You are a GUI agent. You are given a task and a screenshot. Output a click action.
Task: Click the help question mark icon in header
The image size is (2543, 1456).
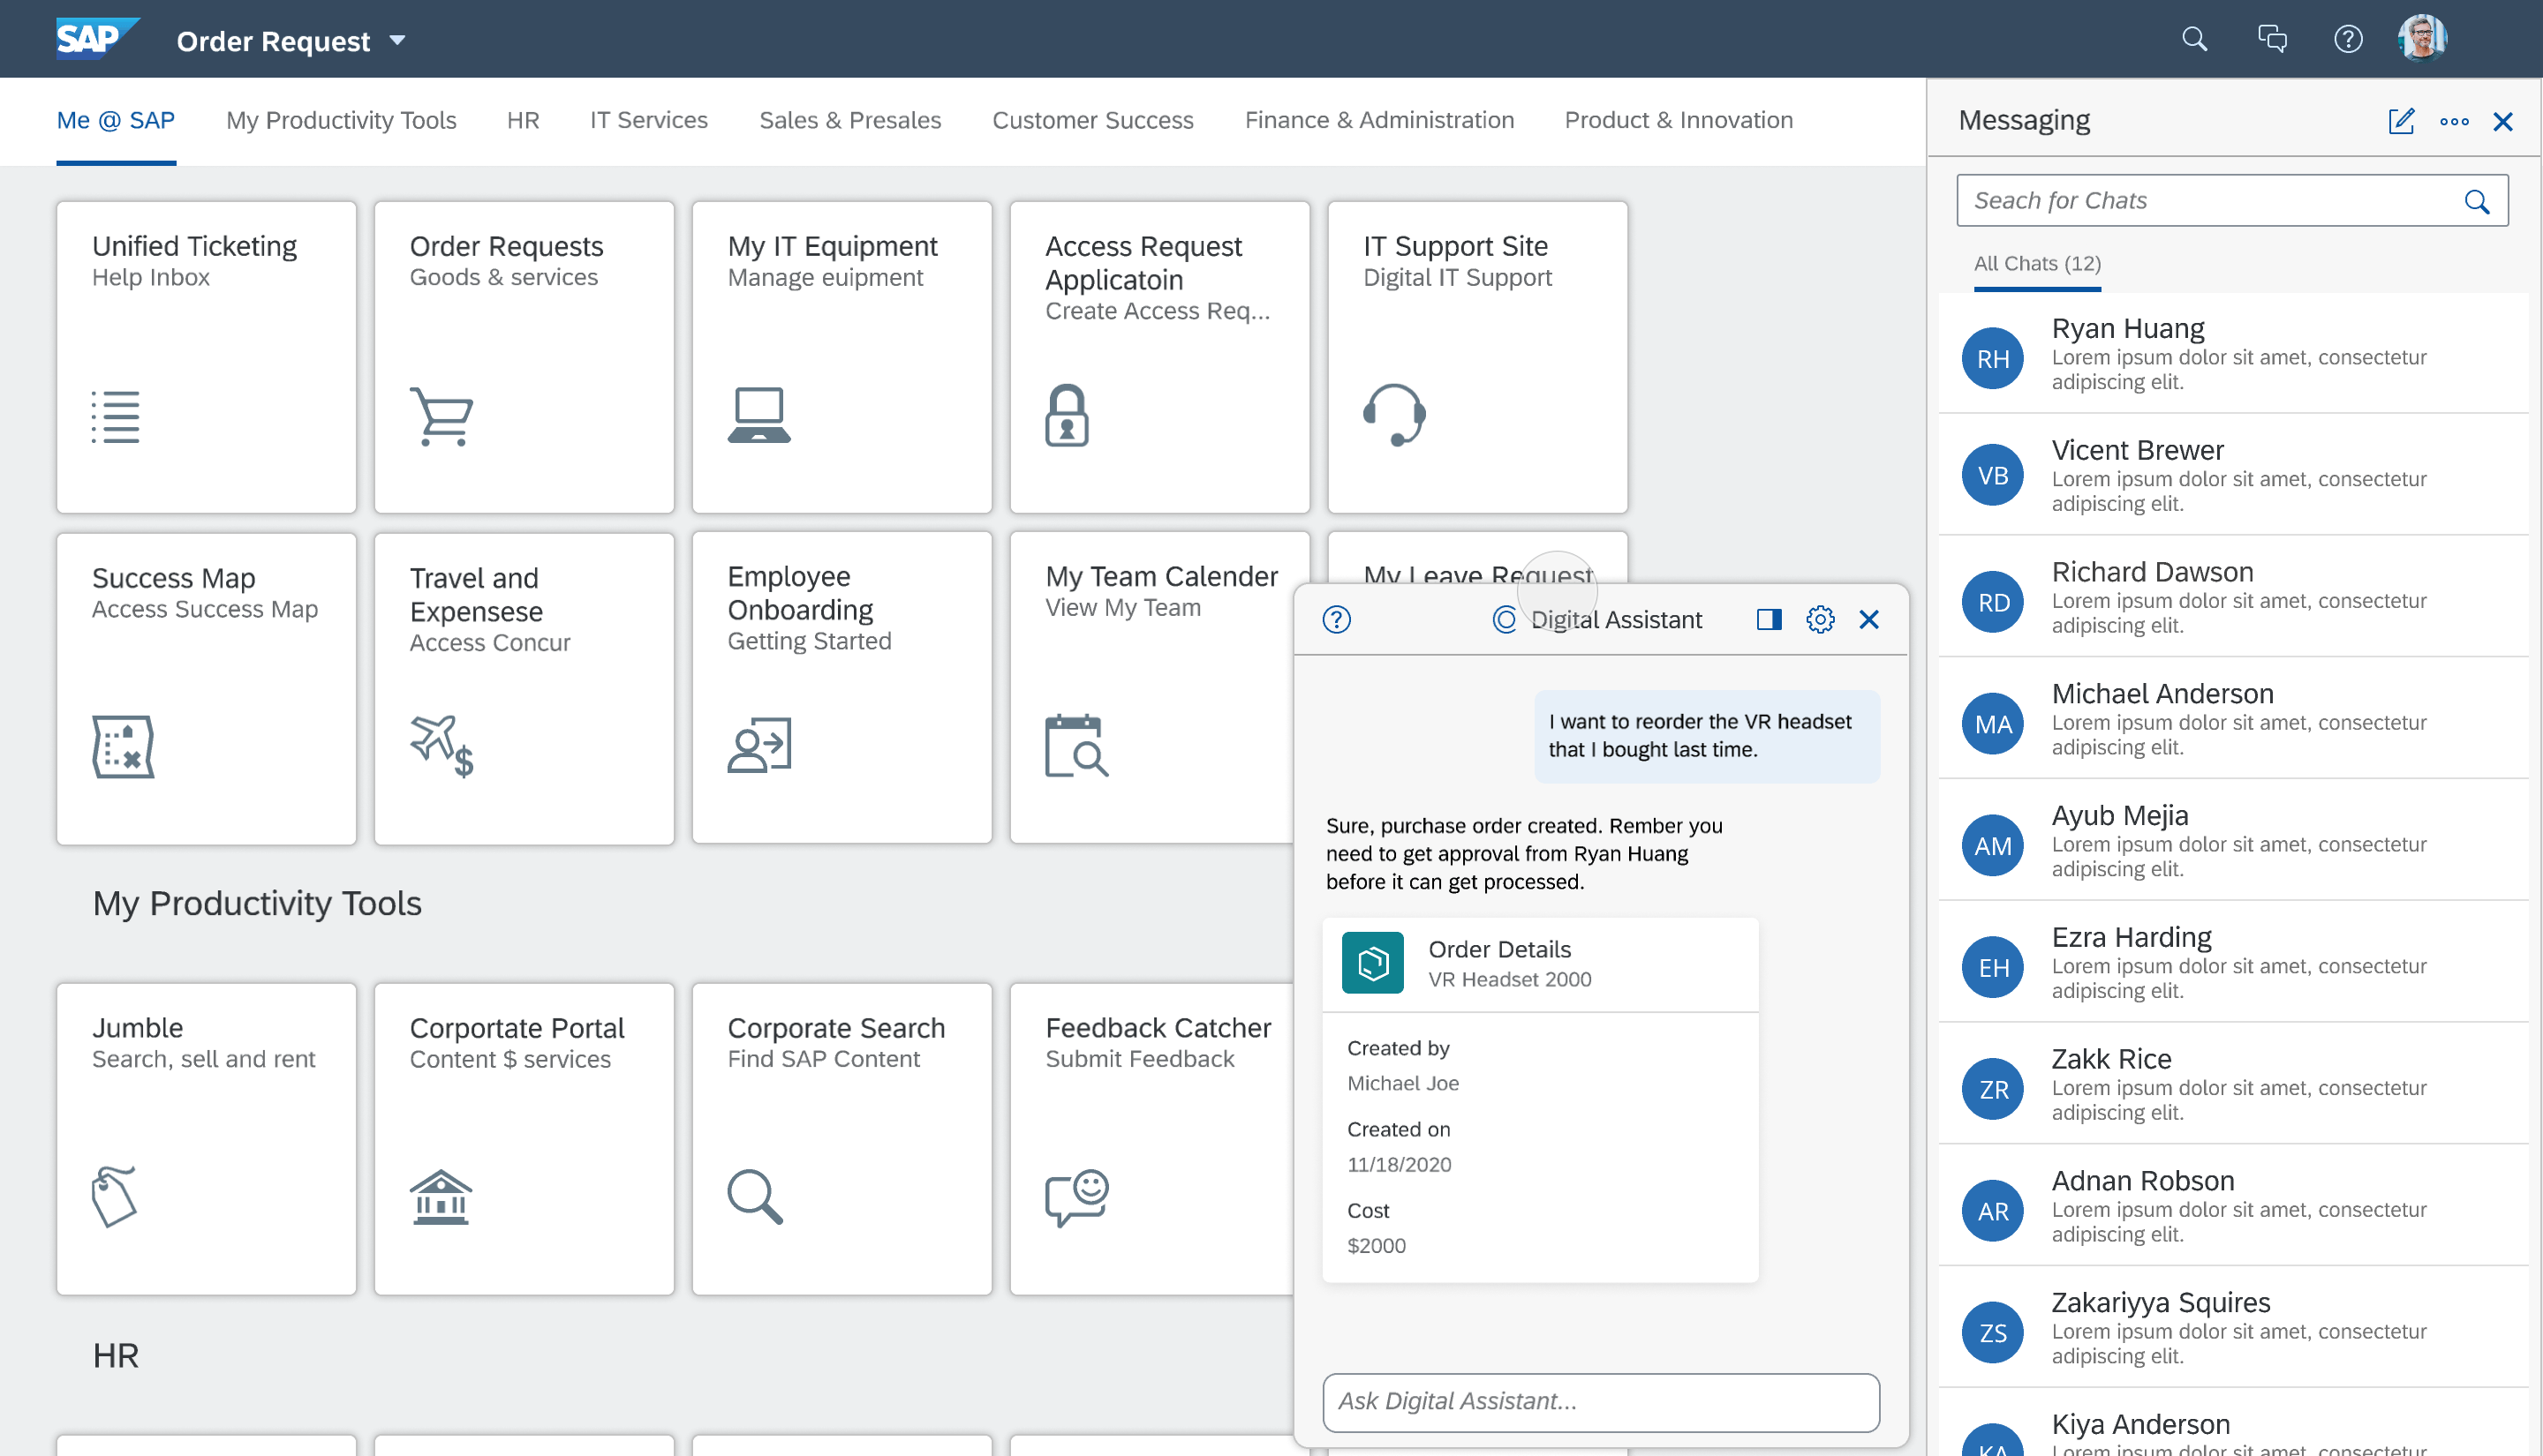(2348, 39)
